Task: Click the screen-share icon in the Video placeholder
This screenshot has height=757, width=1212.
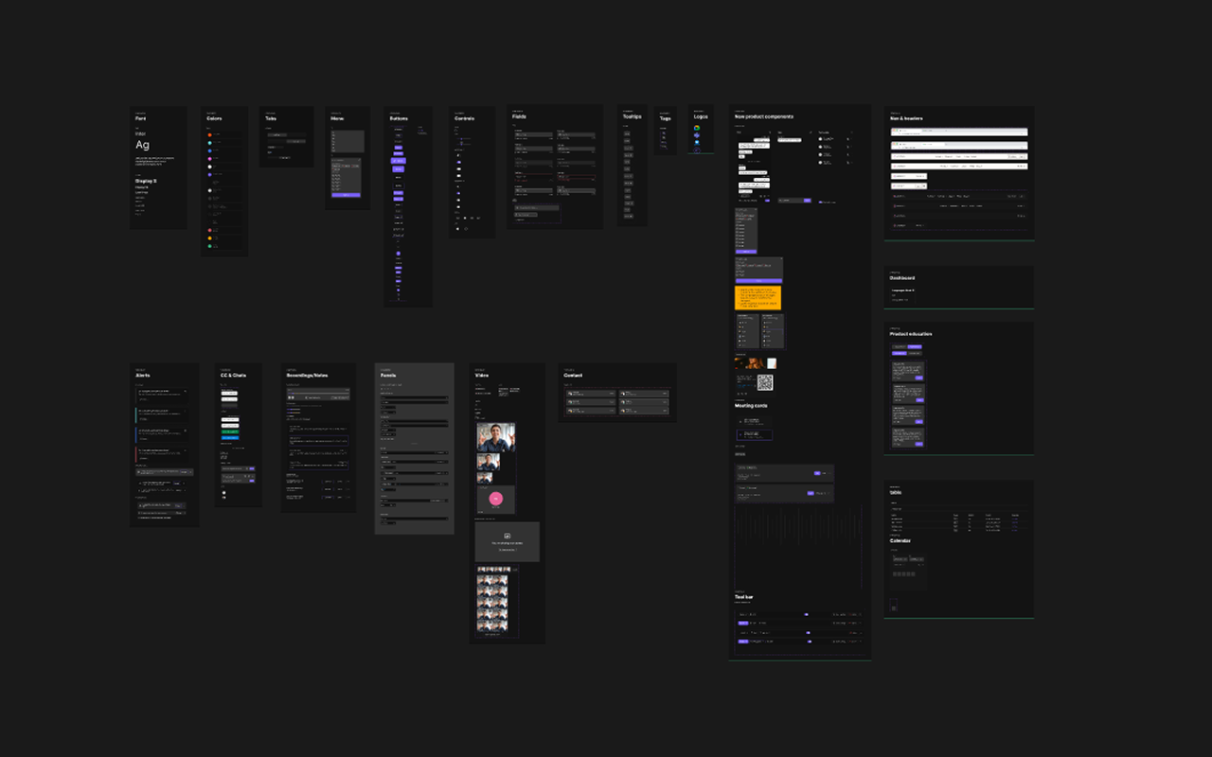Action: 508,536
